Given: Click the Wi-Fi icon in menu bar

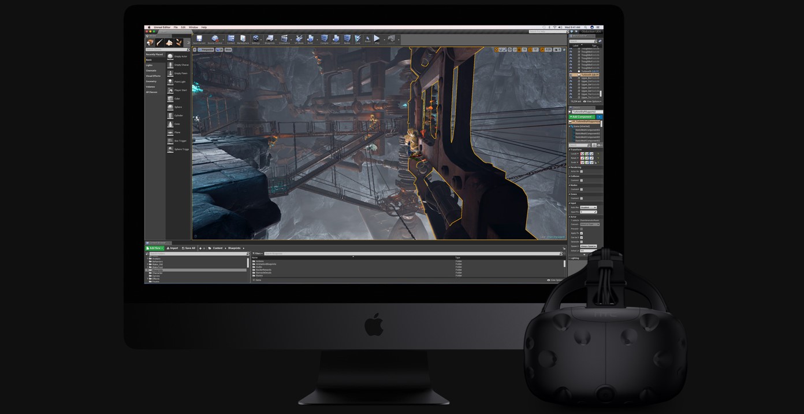Looking at the screenshot, I should click(x=554, y=27).
